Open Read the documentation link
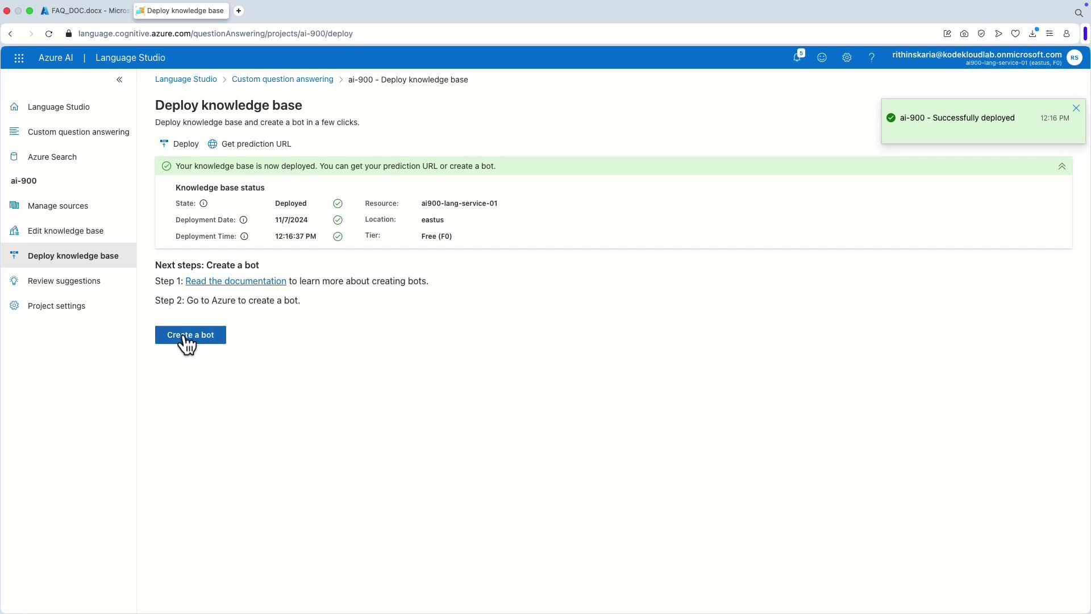This screenshot has width=1091, height=614. (x=235, y=281)
